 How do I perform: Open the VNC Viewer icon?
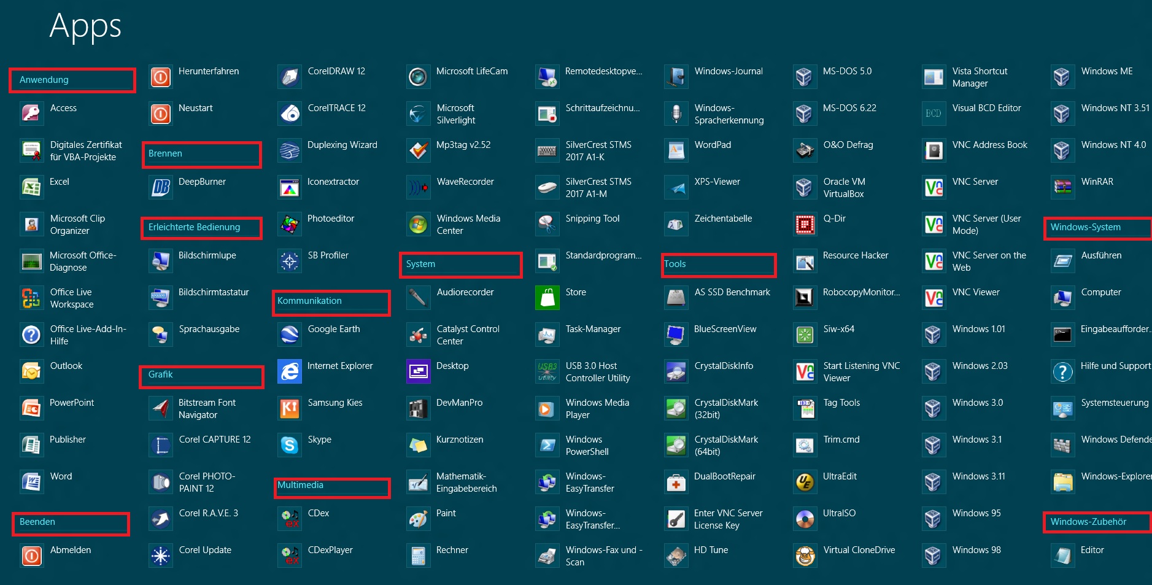click(x=934, y=298)
